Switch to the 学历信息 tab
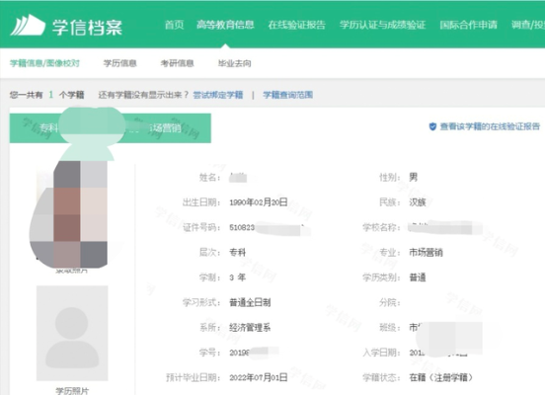 [119, 63]
